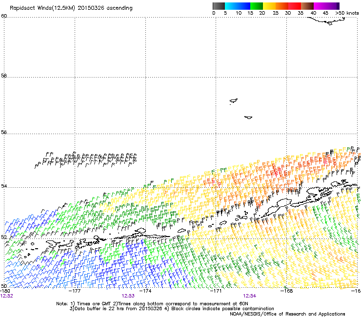Select the purple 12:52 time marker

[x=7, y=296]
